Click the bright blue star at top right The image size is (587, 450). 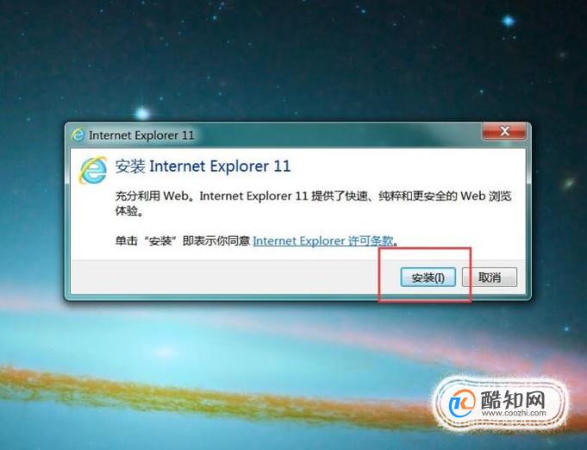(508, 21)
